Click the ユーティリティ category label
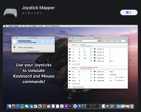Image resolution: width=141 pixels, height=112 pixels. point(32,13)
